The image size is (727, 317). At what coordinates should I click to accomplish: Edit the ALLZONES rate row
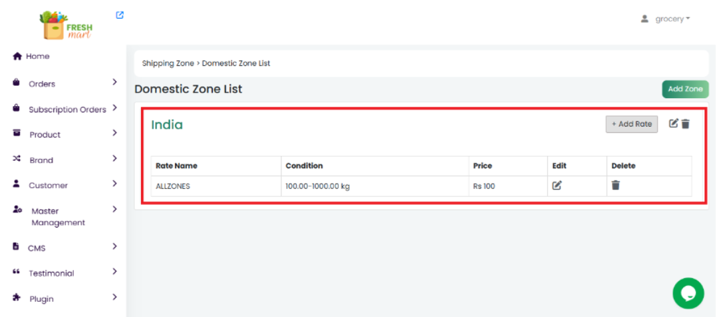click(x=557, y=186)
